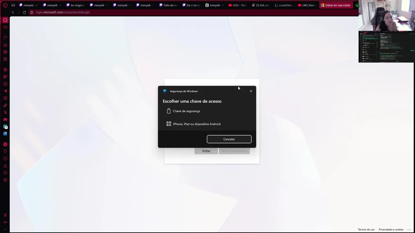The image size is (415, 233).
Task: Choose 'Chave de segurança' option
Action: tap(207, 111)
